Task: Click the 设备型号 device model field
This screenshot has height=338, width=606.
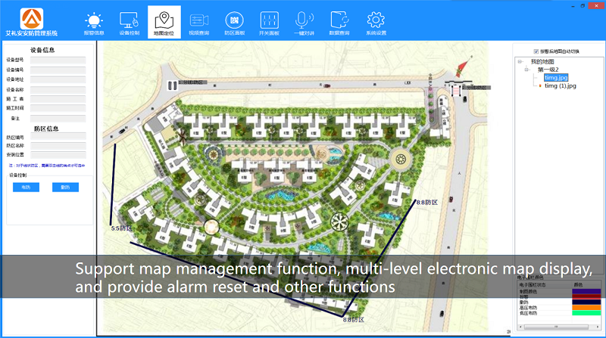Action: (x=58, y=60)
